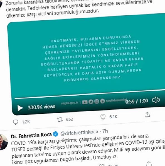Click the reply icon showing 1.2K
Image resolution: width=165 pixels, height=166 pixels.
pyautogui.click(x=15, y=122)
